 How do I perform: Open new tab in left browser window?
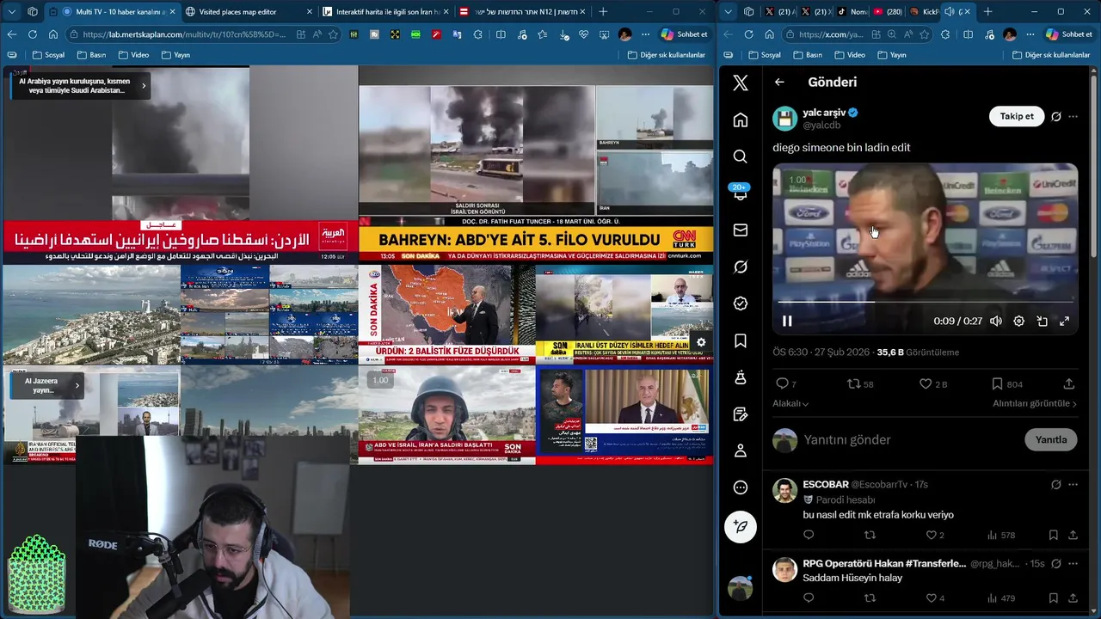pyautogui.click(x=603, y=12)
